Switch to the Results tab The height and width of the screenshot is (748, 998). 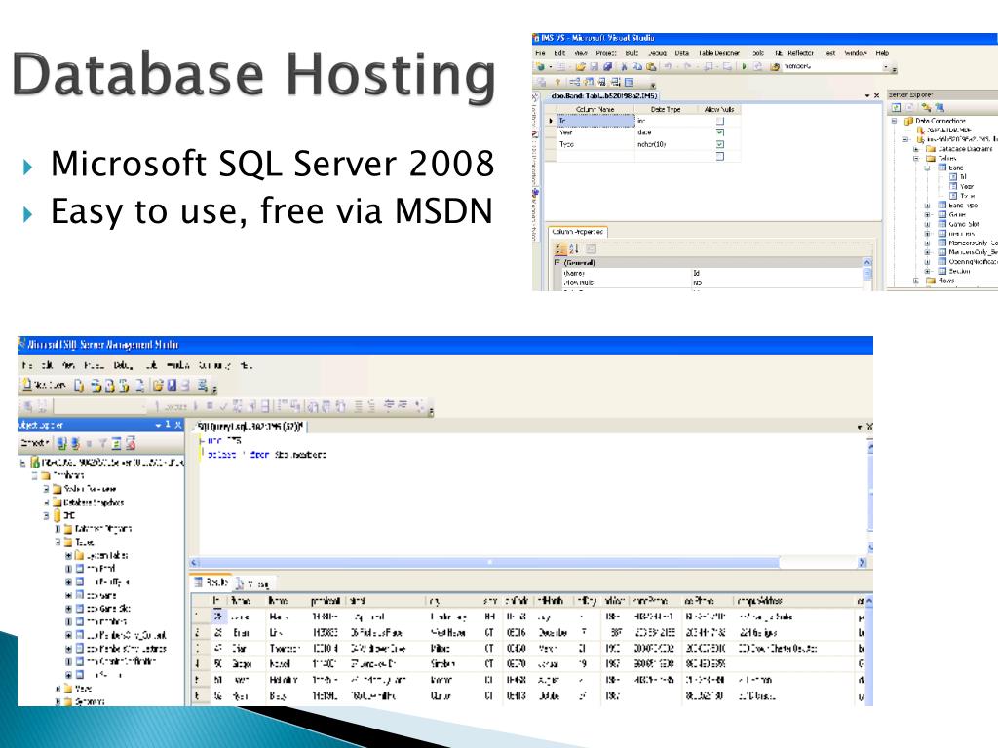click(211, 581)
